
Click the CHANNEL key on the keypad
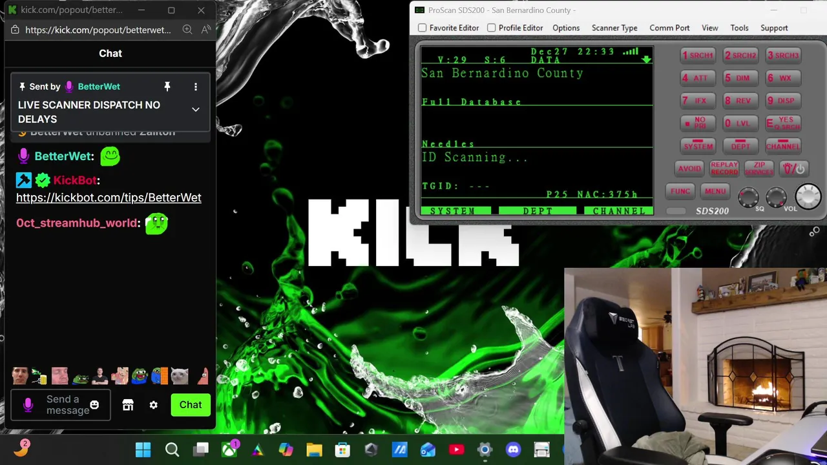783,146
